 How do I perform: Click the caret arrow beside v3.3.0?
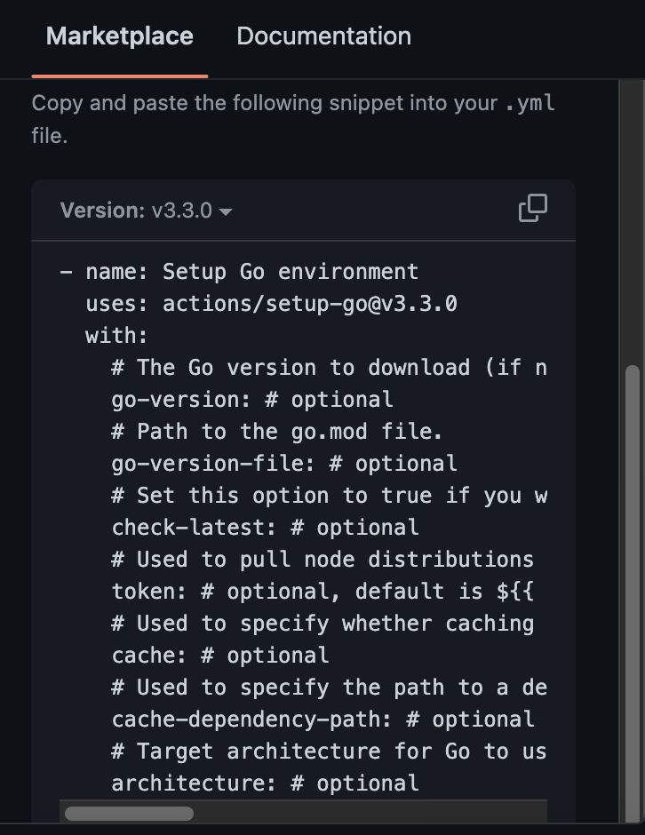pyautogui.click(x=226, y=212)
